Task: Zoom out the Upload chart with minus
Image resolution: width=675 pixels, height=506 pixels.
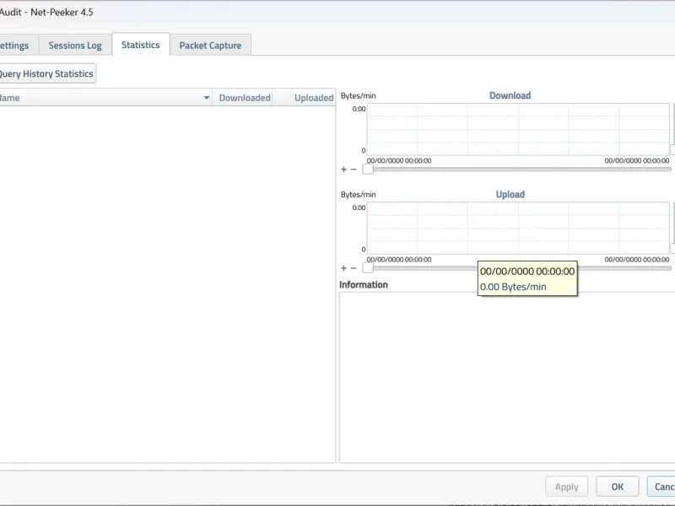Action: (x=354, y=268)
